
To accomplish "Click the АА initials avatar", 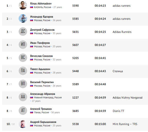I will pos(23,97).
